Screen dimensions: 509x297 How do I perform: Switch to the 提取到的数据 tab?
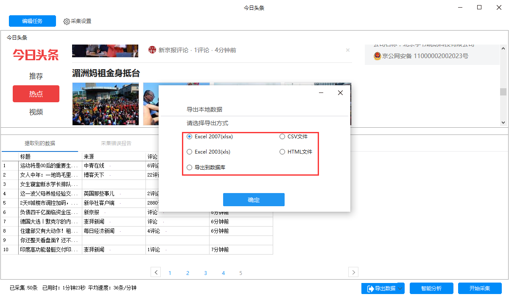(40, 143)
